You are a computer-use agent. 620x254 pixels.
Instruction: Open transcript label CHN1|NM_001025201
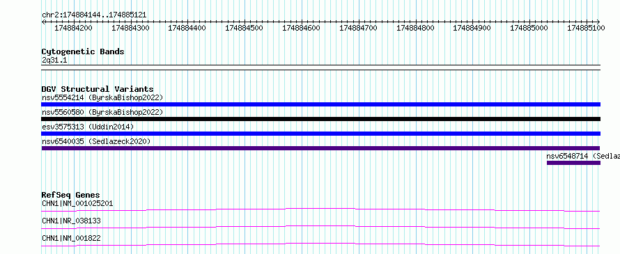[77, 203]
